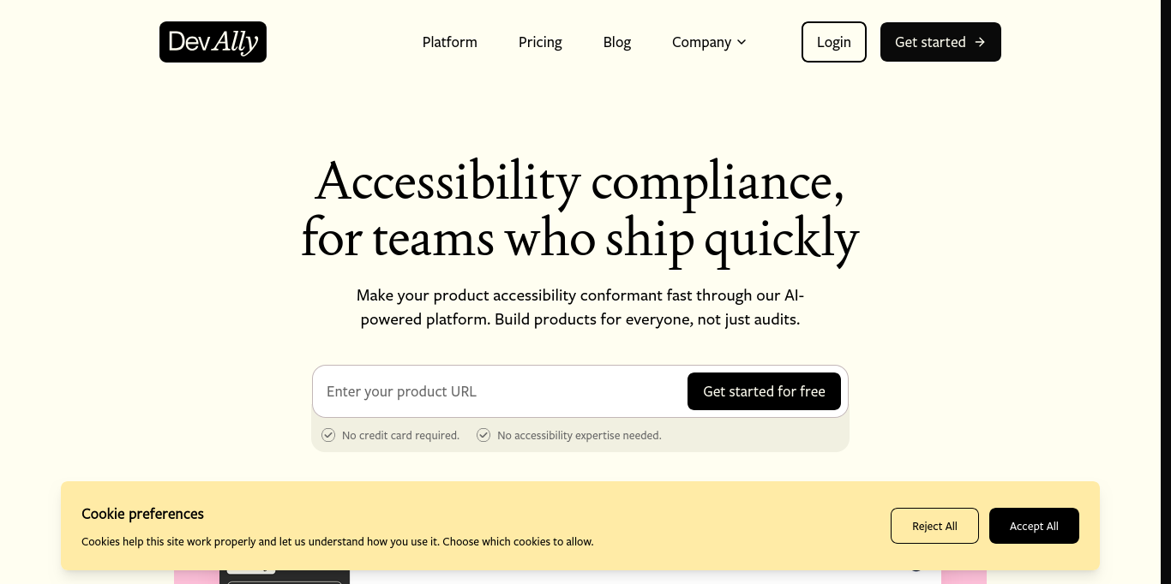Click the No credit card required text
The height and width of the screenshot is (584, 1171).
[x=400, y=435]
